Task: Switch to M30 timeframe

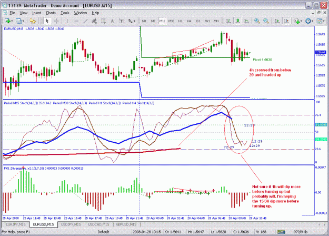Action: (x=171, y=21)
